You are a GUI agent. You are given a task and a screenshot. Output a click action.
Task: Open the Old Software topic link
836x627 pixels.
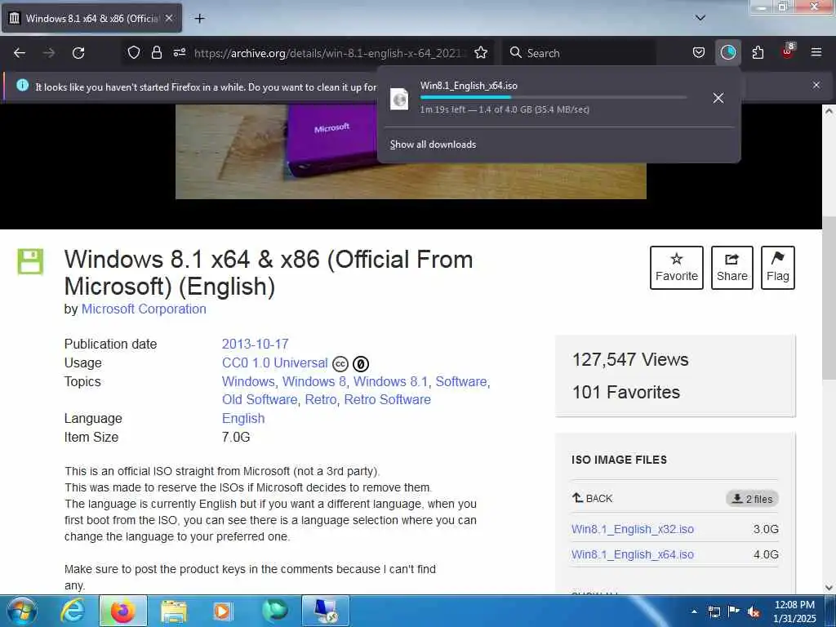(260, 400)
